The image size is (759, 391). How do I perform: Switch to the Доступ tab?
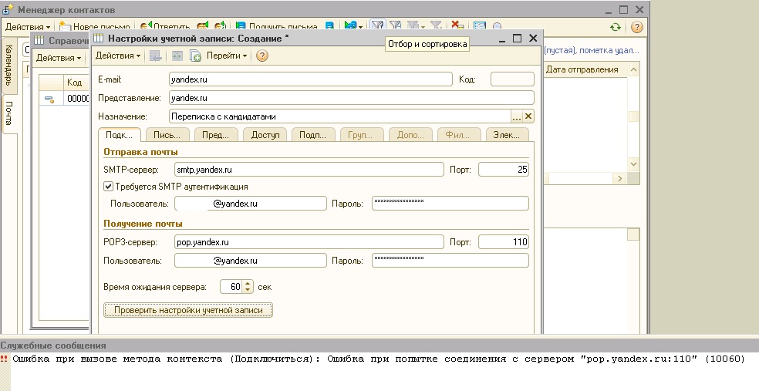pyautogui.click(x=265, y=135)
